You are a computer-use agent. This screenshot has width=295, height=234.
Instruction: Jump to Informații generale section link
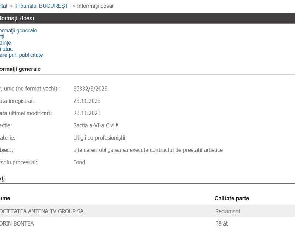point(18,31)
